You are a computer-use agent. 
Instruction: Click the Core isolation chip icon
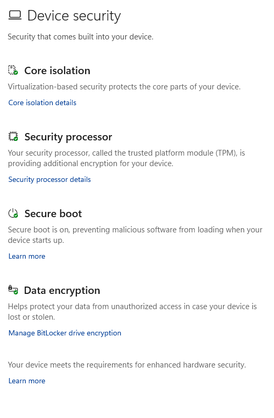[13, 70]
